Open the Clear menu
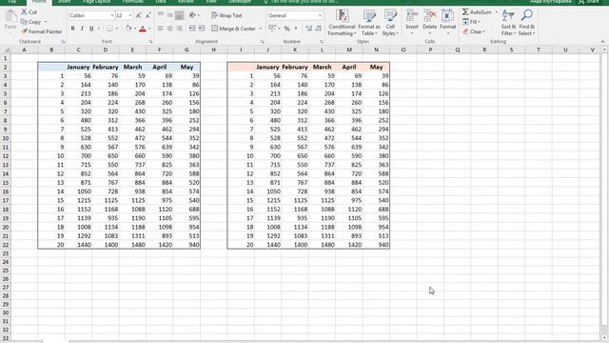This screenshot has height=343, width=609. pyautogui.click(x=474, y=31)
